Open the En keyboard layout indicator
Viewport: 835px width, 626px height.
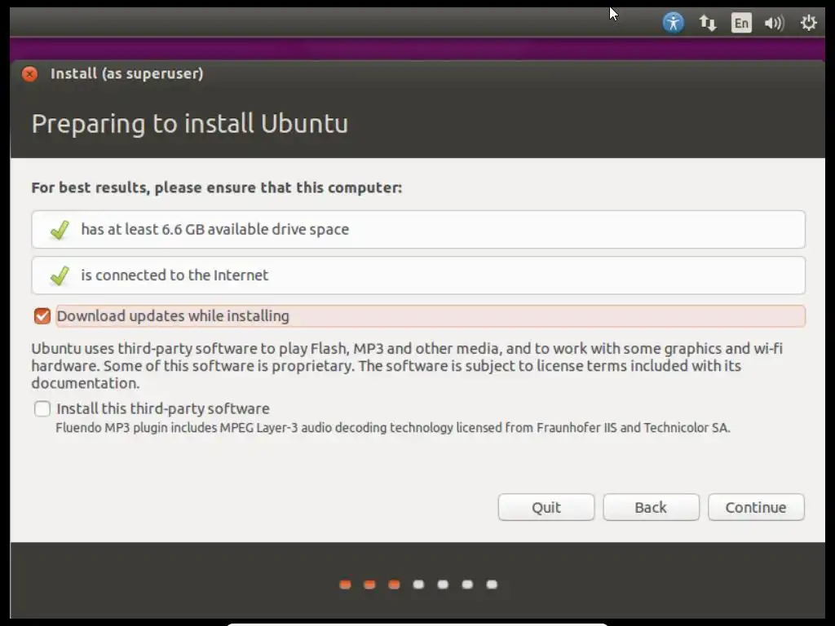tap(741, 23)
